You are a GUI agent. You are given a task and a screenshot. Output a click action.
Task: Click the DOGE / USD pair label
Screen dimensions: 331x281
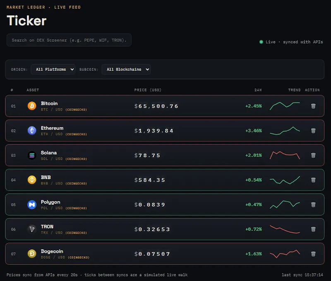pos(53,257)
